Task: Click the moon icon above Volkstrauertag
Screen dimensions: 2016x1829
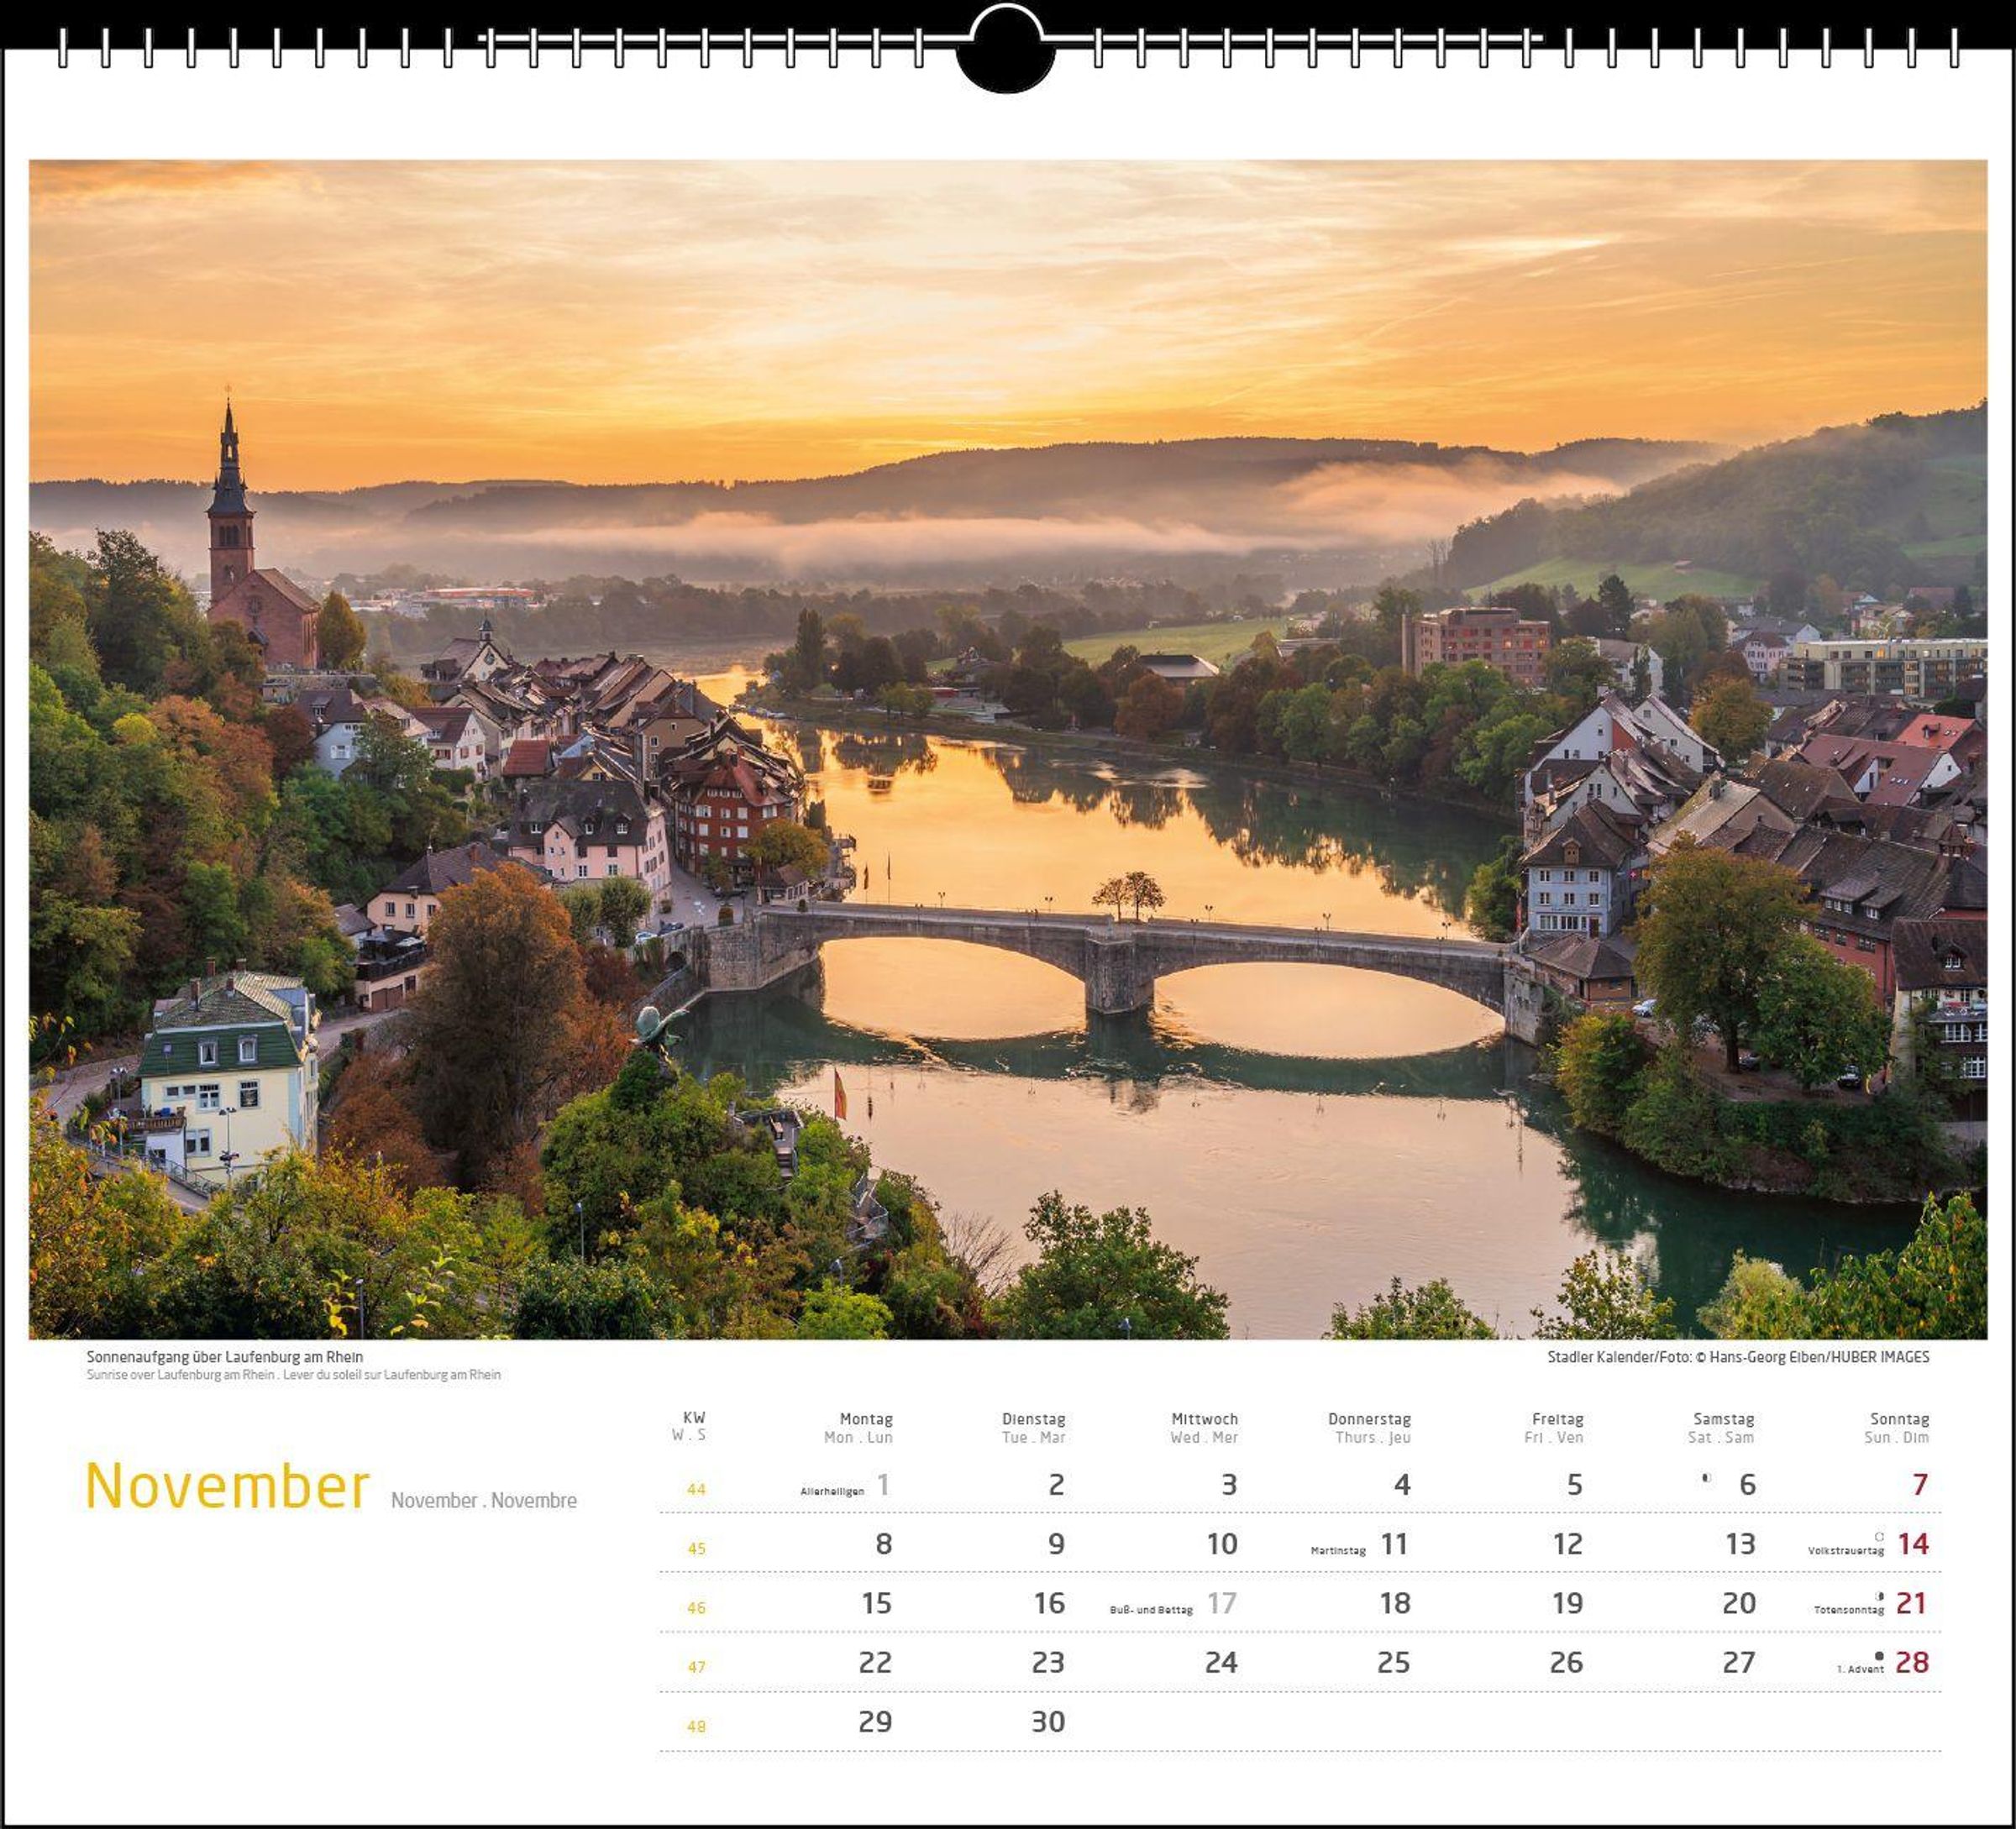Action: point(1879,1537)
